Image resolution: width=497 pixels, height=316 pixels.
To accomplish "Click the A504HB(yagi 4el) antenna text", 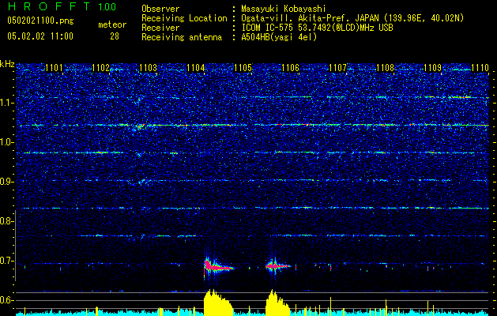I will (x=279, y=37).
